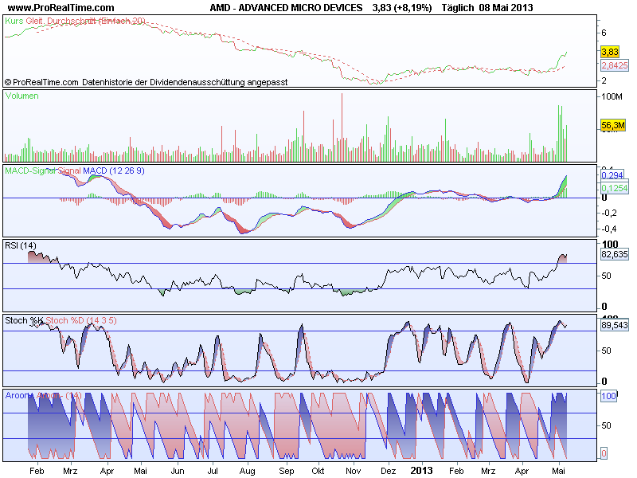Screen dimensions: 637x478
Task: Click the MACD-Signal legend label
Action: (30, 170)
